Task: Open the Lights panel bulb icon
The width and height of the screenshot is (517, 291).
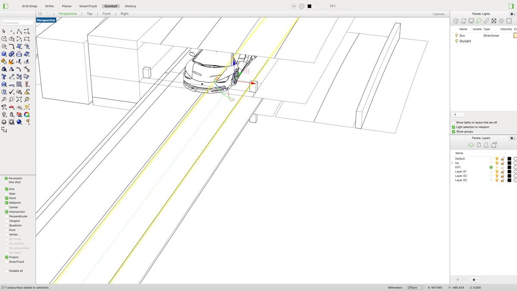Action: [478, 21]
